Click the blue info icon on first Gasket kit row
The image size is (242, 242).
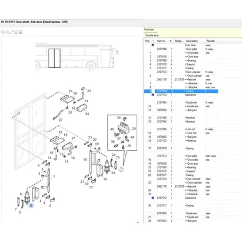pyautogui.click(x=153, y=95)
